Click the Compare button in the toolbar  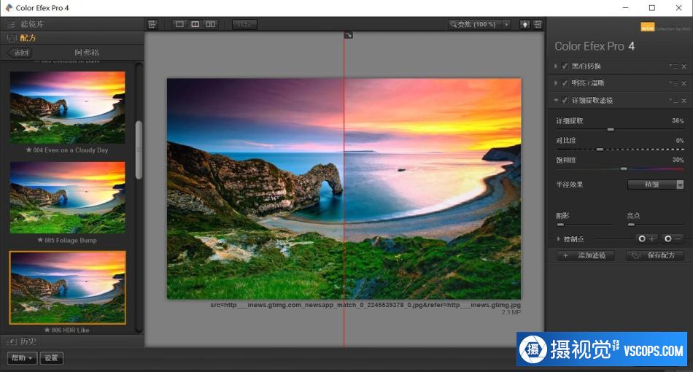pyautogui.click(x=244, y=24)
